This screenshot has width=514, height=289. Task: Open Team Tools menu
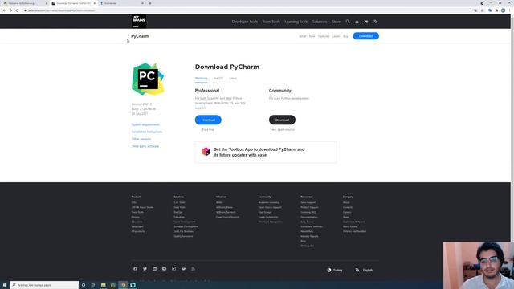pyautogui.click(x=271, y=22)
